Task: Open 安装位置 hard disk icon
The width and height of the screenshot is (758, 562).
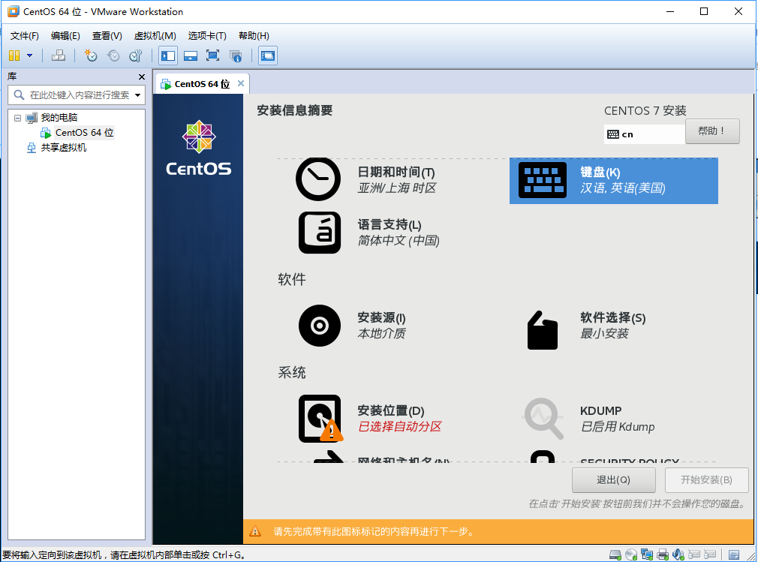Action: (320, 419)
